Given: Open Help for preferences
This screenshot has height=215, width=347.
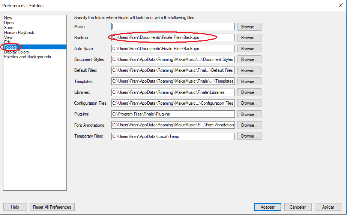Looking at the screenshot, I should pyautogui.click(x=15, y=207).
